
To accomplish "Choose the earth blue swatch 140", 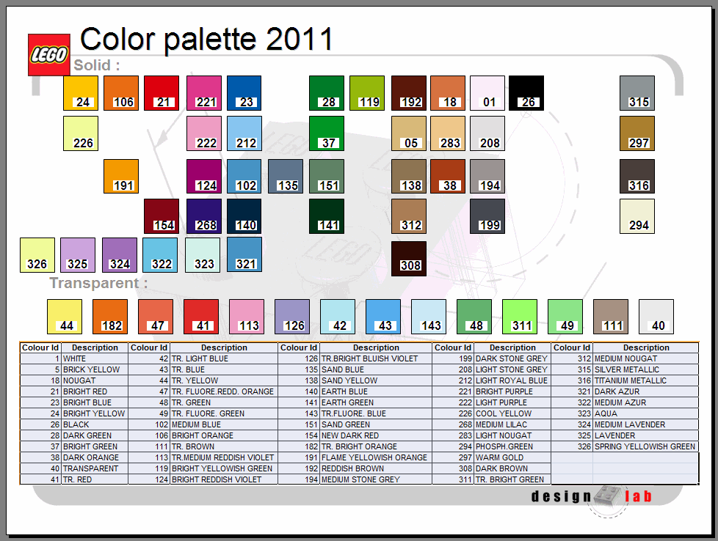I will 244,216.
